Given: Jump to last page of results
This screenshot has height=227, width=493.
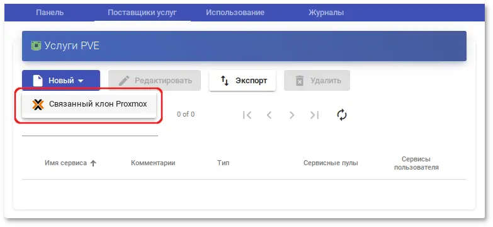Looking at the screenshot, I should [314, 115].
